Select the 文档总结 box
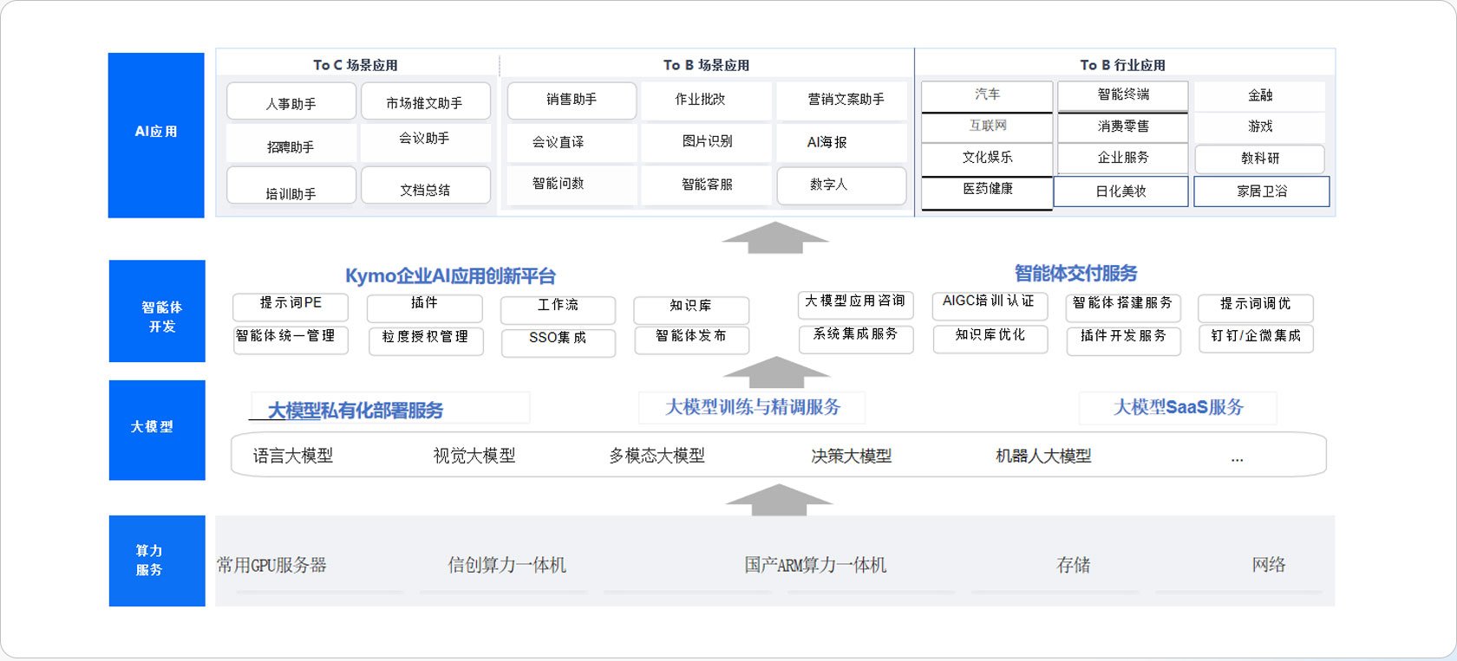Screen dimensions: 1457x661 [425, 185]
